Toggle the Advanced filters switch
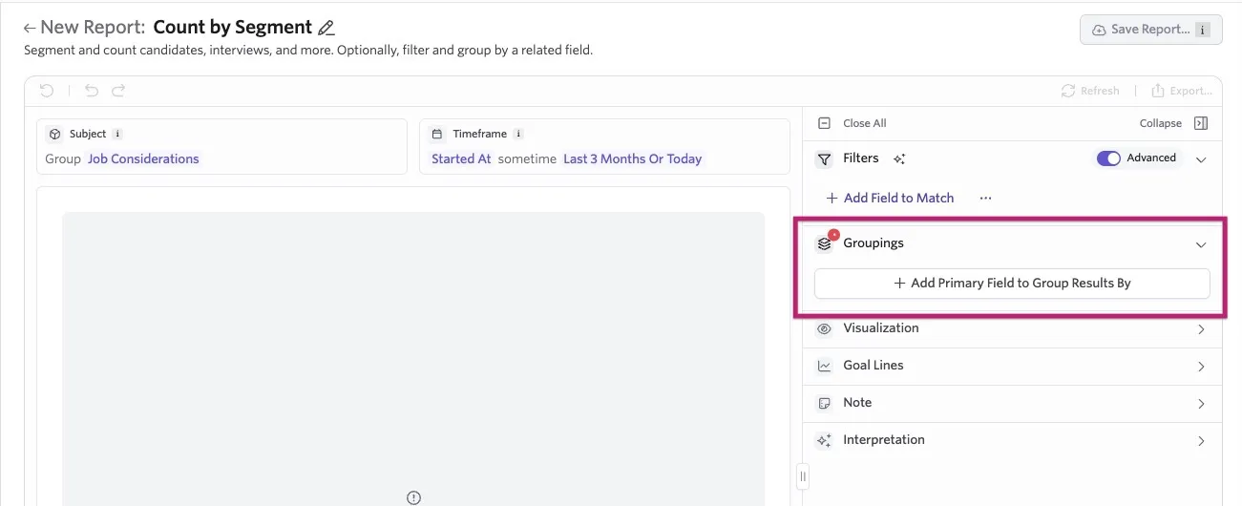 tap(1108, 158)
